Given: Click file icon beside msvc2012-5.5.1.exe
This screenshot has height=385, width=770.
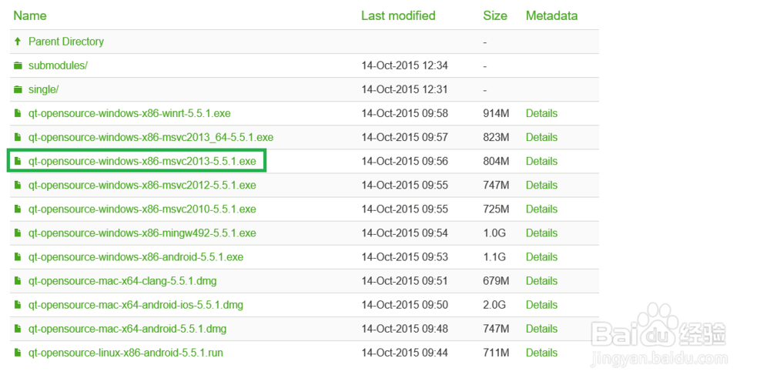Looking at the screenshot, I should click(x=18, y=186).
